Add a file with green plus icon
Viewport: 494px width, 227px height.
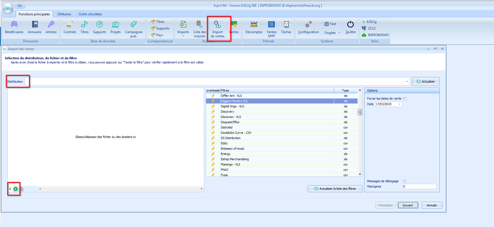click(x=16, y=189)
